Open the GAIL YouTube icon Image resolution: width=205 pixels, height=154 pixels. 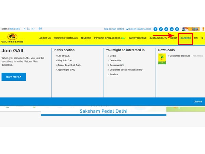[x=166, y=29]
